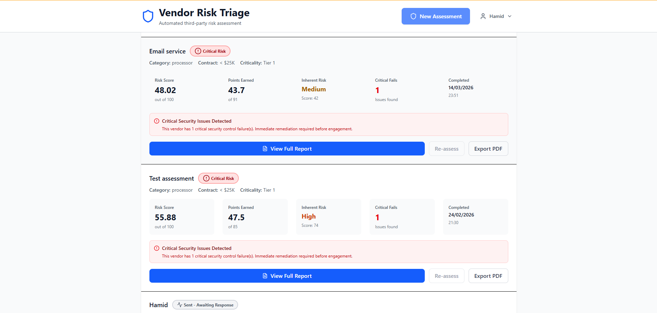Re-assess the Email service vendor
The image size is (657, 313).
tap(447, 149)
